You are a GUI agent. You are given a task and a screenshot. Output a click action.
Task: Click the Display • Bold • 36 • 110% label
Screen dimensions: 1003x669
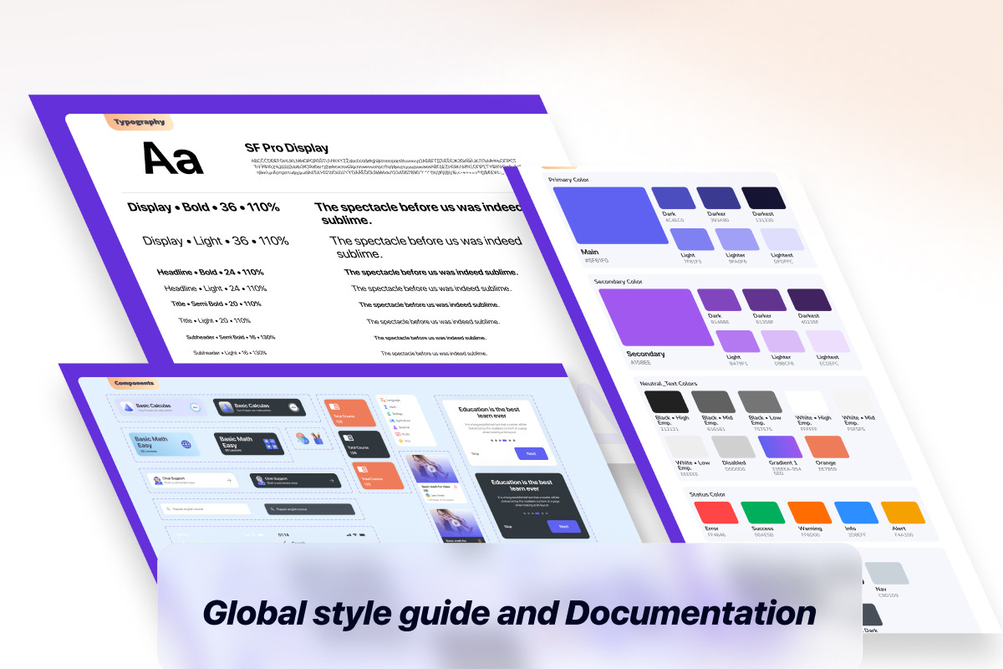(x=203, y=207)
